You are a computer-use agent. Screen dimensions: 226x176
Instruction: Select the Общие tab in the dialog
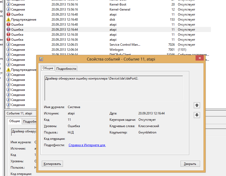48,68
